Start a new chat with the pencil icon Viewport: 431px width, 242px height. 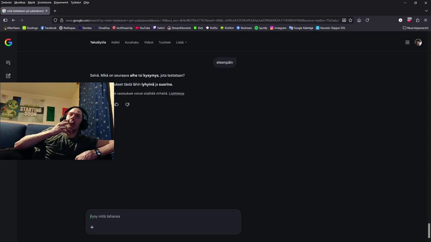pyautogui.click(x=8, y=76)
